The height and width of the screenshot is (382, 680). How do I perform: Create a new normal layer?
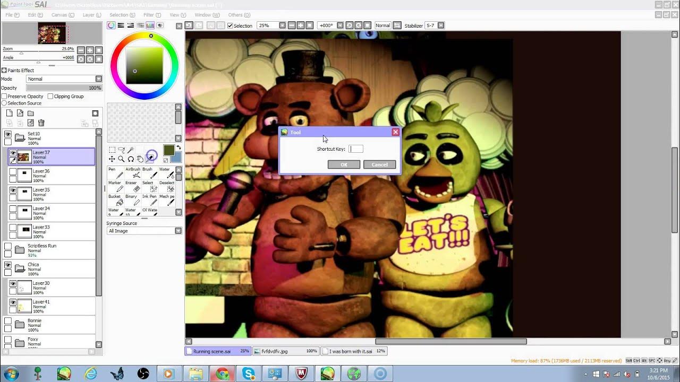[9, 113]
